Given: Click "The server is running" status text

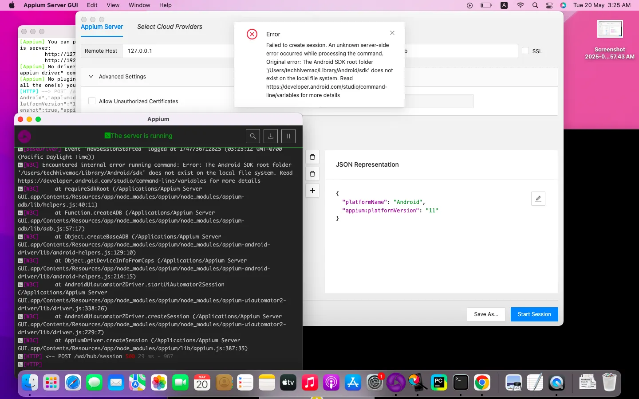Looking at the screenshot, I should 142,136.
